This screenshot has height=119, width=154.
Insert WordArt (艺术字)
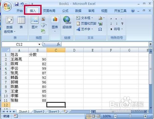point(85,29)
